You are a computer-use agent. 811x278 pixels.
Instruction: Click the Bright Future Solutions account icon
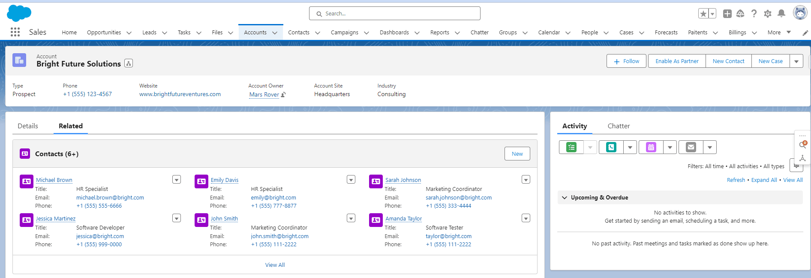click(19, 60)
